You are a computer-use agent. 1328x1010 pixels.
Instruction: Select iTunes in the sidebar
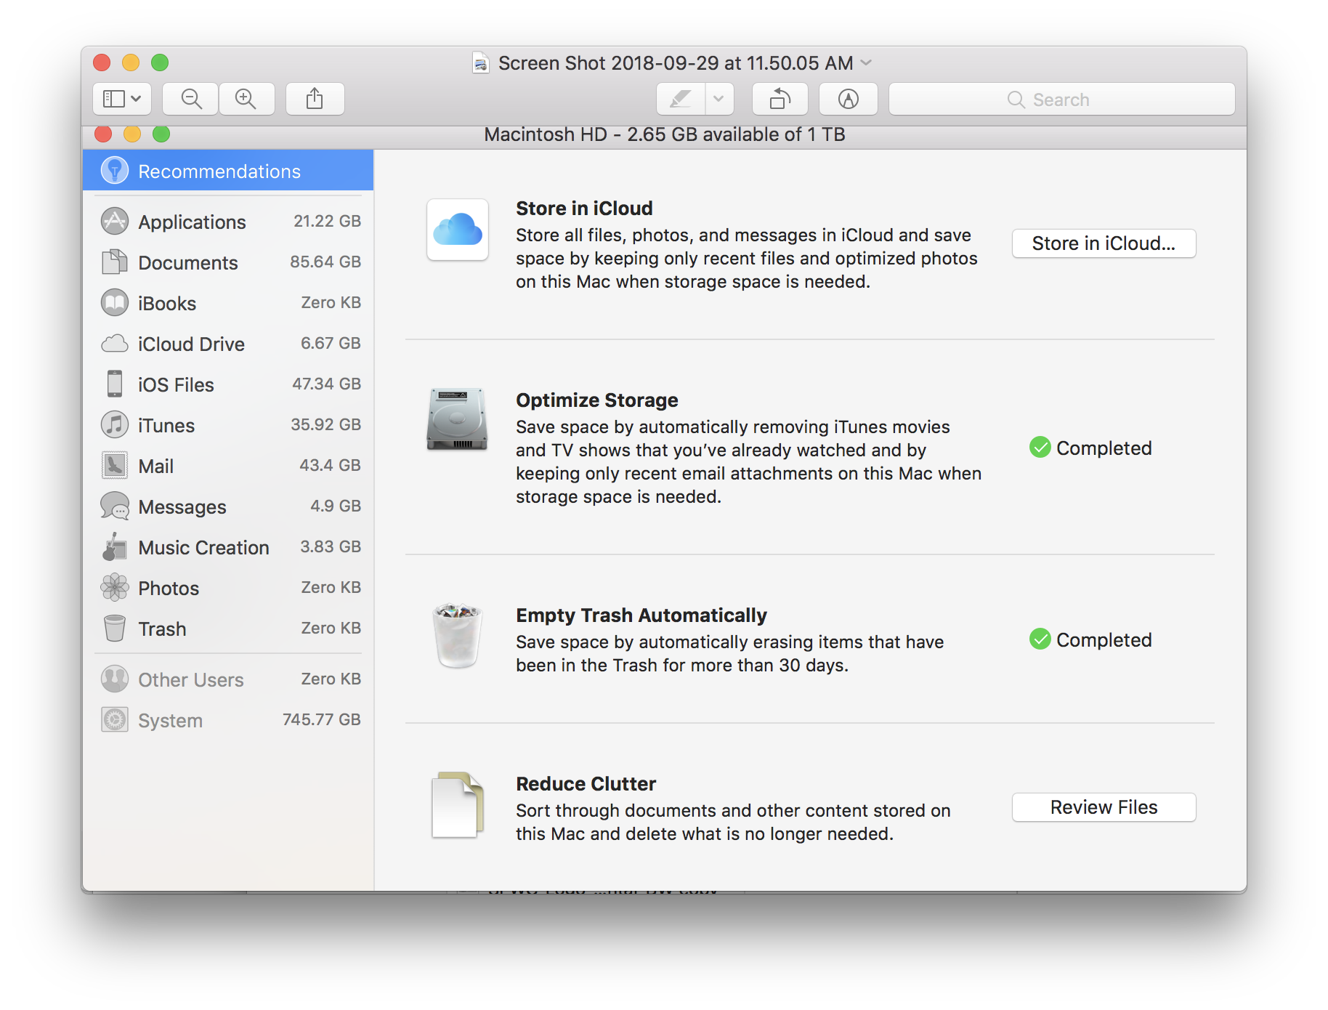228,424
